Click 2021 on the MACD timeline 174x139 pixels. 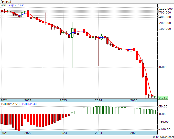pos(4,133)
